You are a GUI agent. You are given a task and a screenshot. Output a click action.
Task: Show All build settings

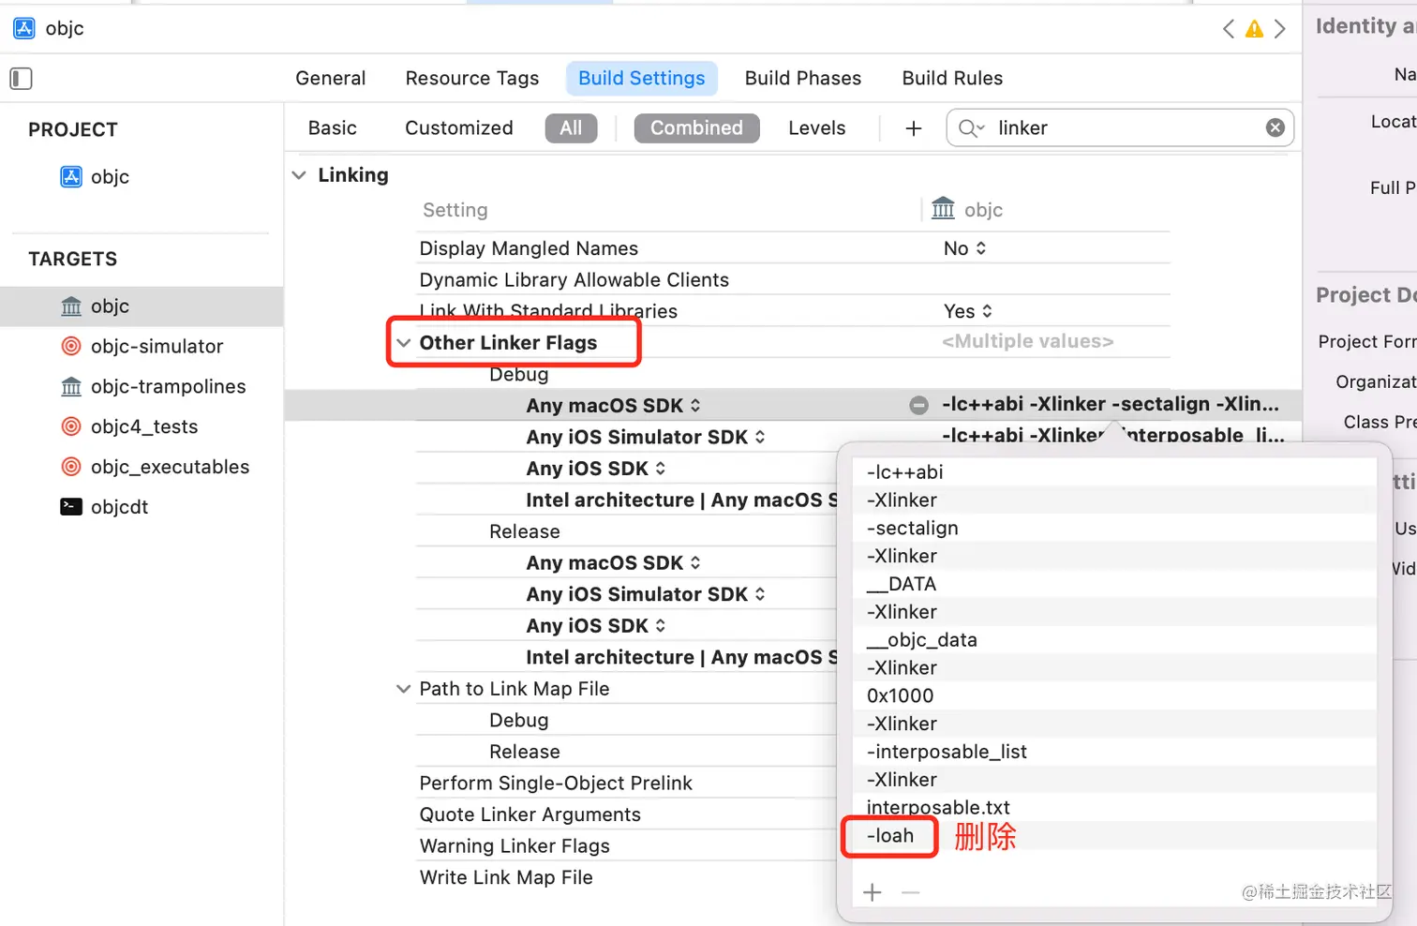click(x=571, y=128)
